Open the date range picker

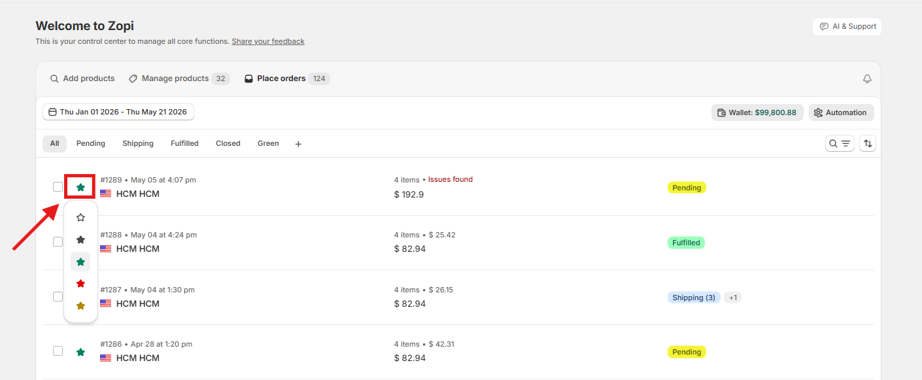pyautogui.click(x=118, y=112)
